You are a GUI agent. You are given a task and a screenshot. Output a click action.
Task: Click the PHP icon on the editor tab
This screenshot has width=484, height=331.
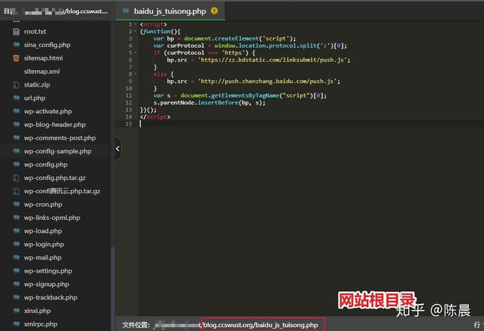tap(125, 11)
